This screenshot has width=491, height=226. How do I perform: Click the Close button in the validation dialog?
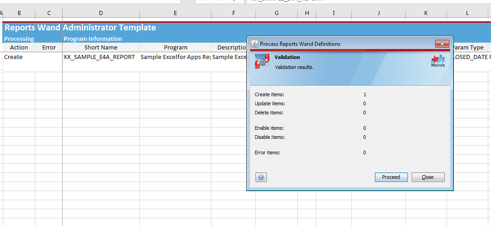(428, 177)
